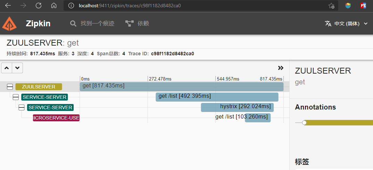Collapse the ZUULSERVER tree node
The height and width of the screenshot is (170, 373).
click(x=10, y=87)
